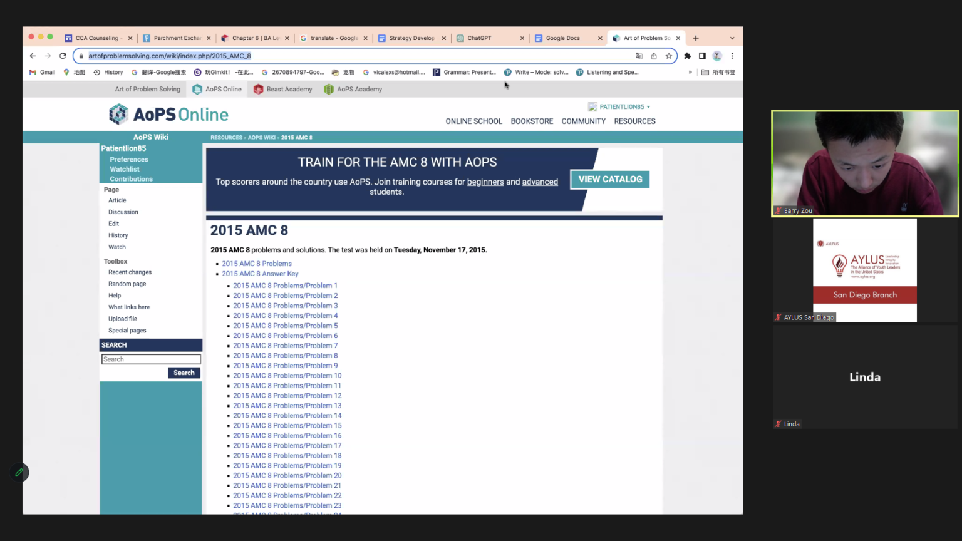Open the Upload file link

pos(123,319)
